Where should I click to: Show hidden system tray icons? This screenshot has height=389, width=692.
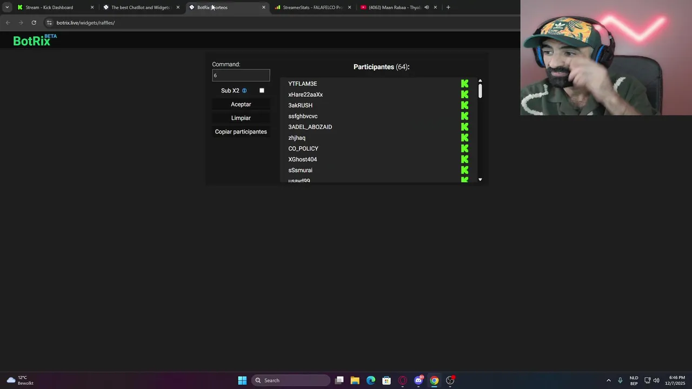608,380
